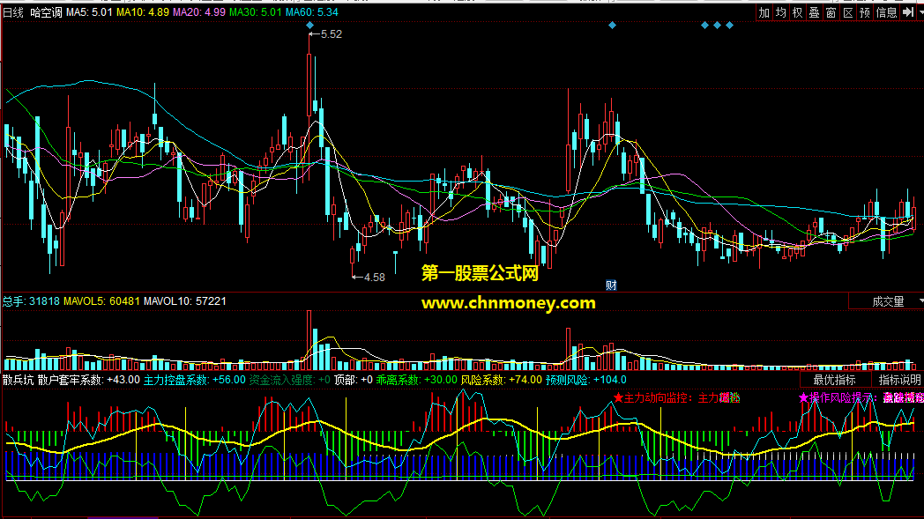Click the 窗 window button
Image resolution: width=924 pixels, height=519 pixels.
[x=831, y=12]
